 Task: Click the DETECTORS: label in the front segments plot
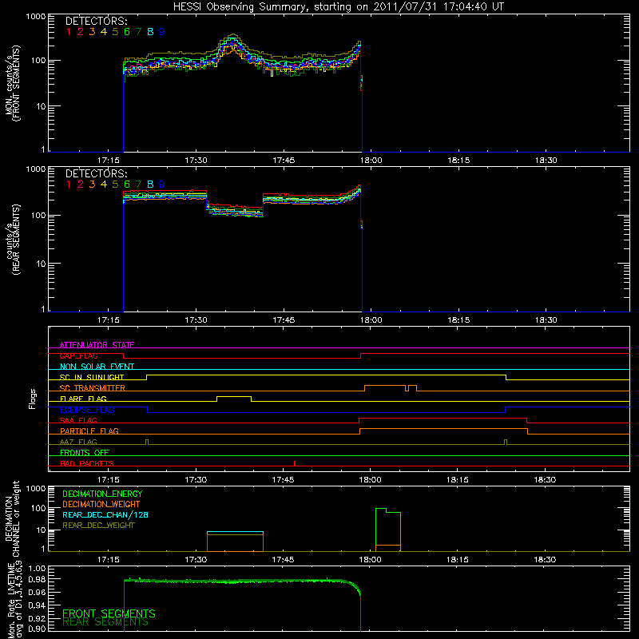[x=96, y=21]
